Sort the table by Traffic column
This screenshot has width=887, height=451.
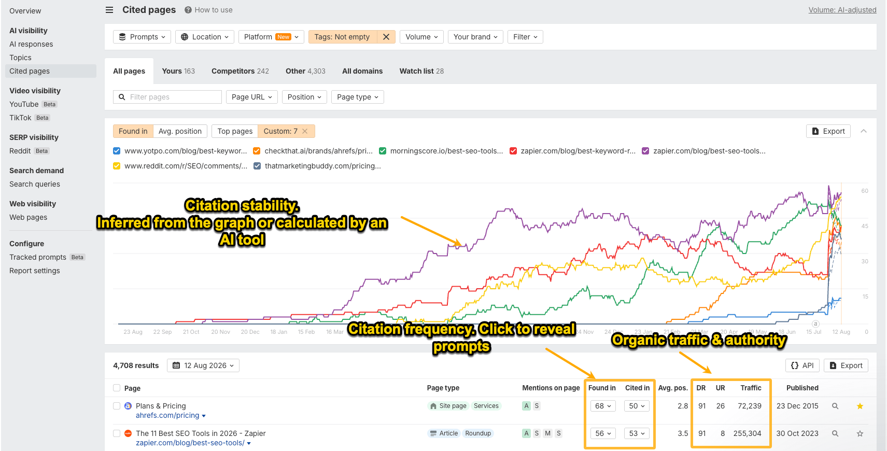[751, 388]
